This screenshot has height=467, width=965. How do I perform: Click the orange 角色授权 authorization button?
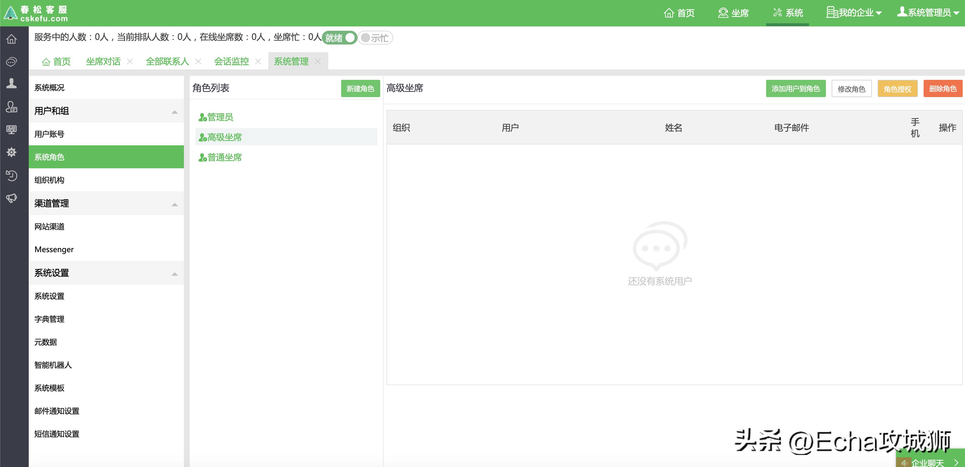tap(897, 89)
